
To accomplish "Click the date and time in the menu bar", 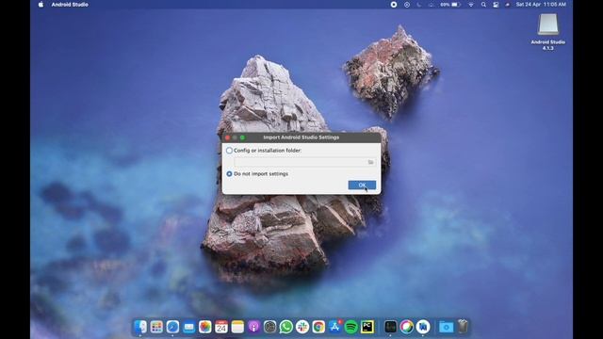I will [541, 5].
